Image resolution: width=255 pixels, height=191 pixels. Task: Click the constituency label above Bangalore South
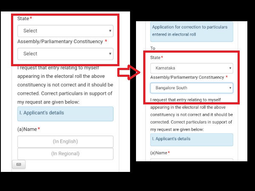[187, 78]
